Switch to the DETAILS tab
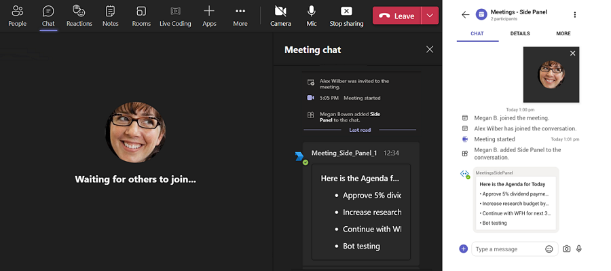The height and width of the screenshot is (271, 611). tap(520, 33)
